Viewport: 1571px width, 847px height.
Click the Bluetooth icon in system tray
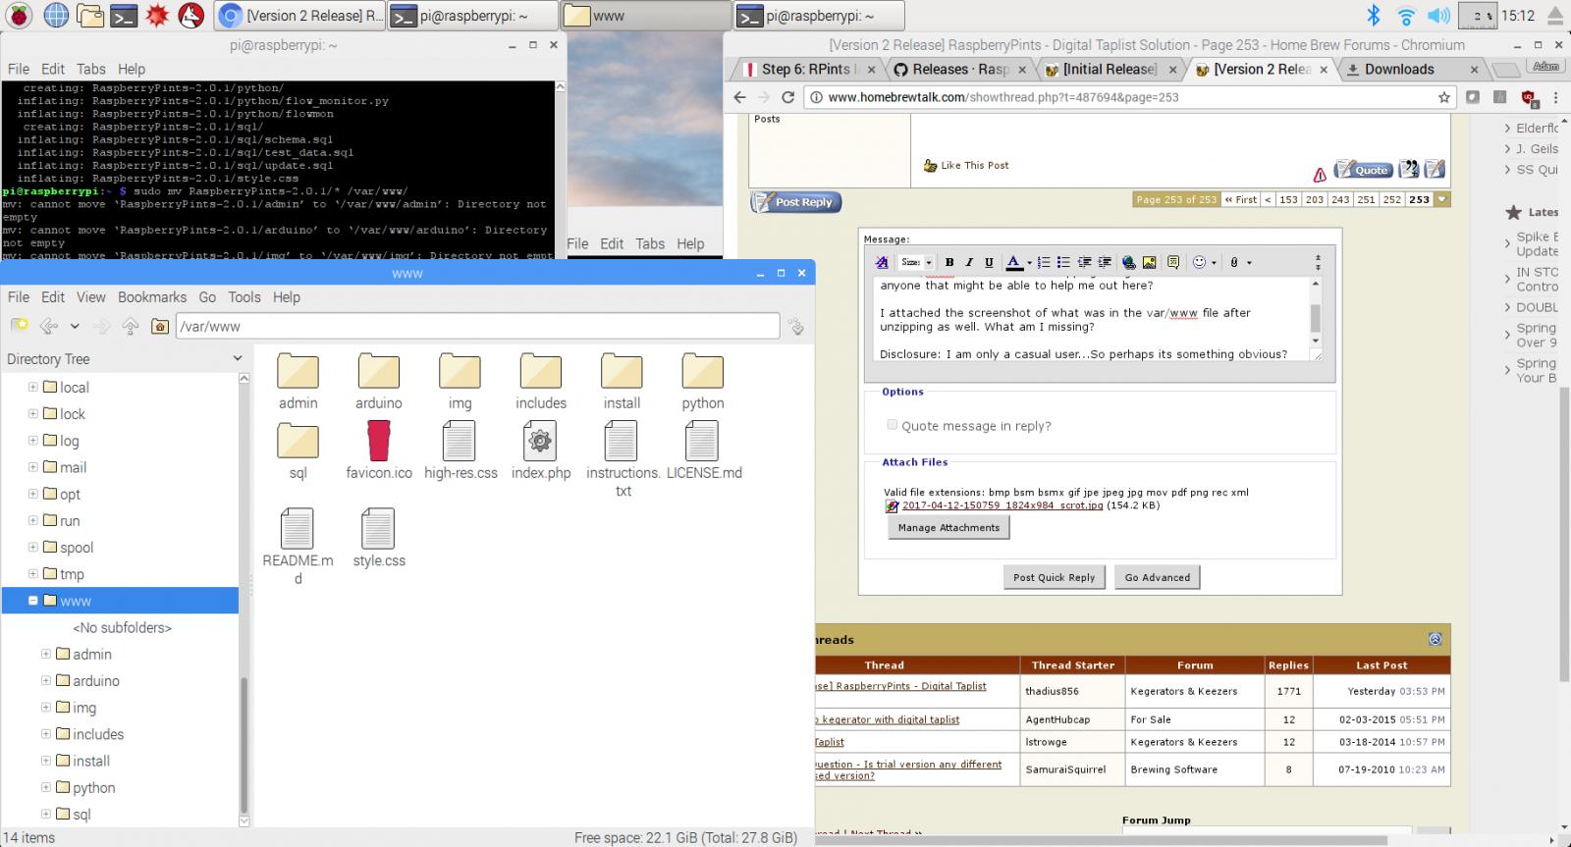1375,15
